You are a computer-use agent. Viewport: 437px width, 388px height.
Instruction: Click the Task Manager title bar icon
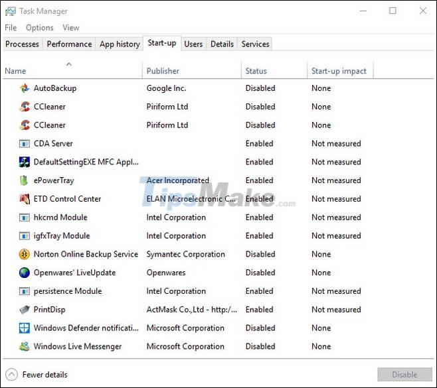[11, 11]
